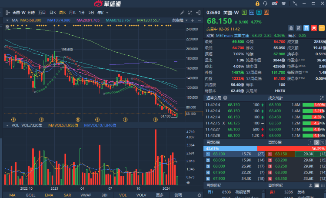This screenshot has height=198, width=326.
Task: Open the skin theme shirt icon
Action: [283, 3]
